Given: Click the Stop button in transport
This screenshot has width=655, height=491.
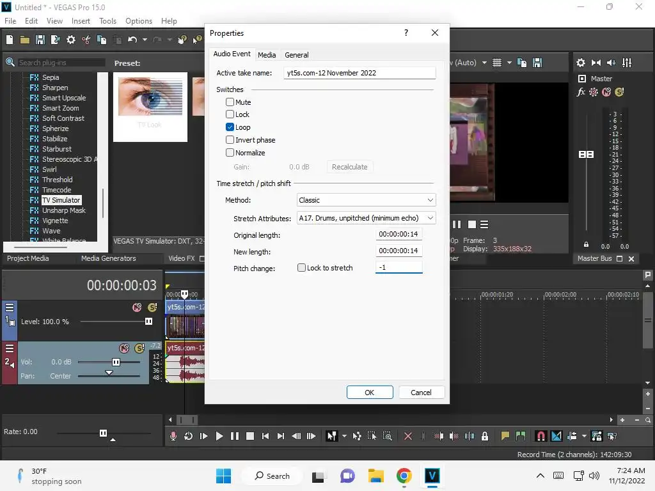Looking at the screenshot, I should tap(250, 436).
